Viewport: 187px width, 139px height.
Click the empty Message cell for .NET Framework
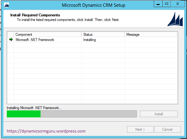coord(151,40)
